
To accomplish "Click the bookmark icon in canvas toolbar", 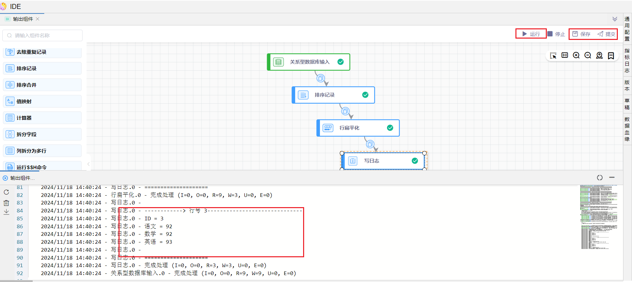I will pyautogui.click(x=611, y=55).
